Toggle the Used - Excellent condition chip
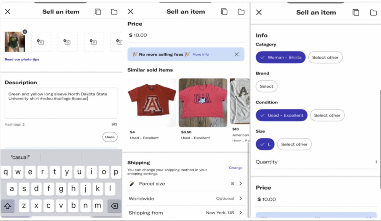The image size is (381, 221). tap(282, 115)
